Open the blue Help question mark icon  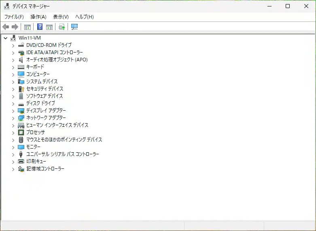[x=40, y=27]
